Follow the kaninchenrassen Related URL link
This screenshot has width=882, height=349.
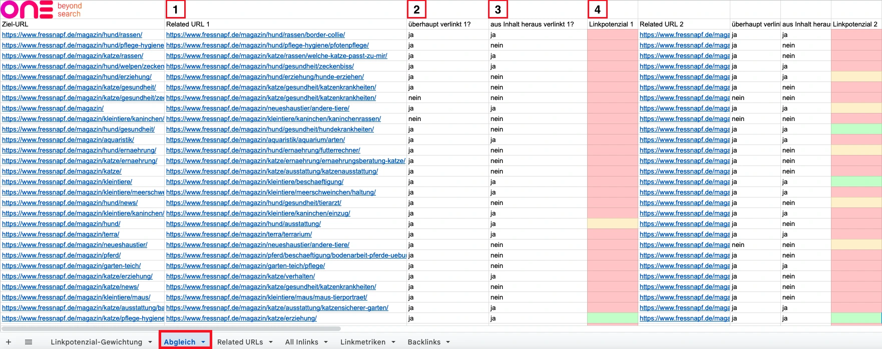coord(273,119)
